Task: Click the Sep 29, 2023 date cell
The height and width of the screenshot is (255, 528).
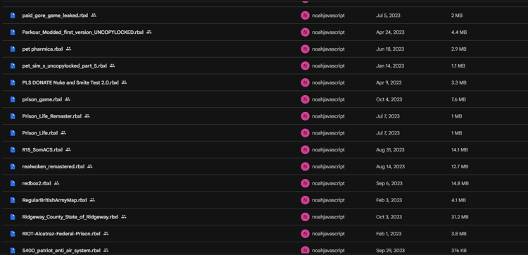Action: (x=390, y=250)
